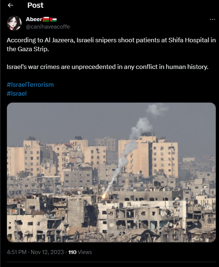Visit the @canihaveacoffe handle
Image resolution: width=219 pixels, height=267 pixels.
click(48, 27)
